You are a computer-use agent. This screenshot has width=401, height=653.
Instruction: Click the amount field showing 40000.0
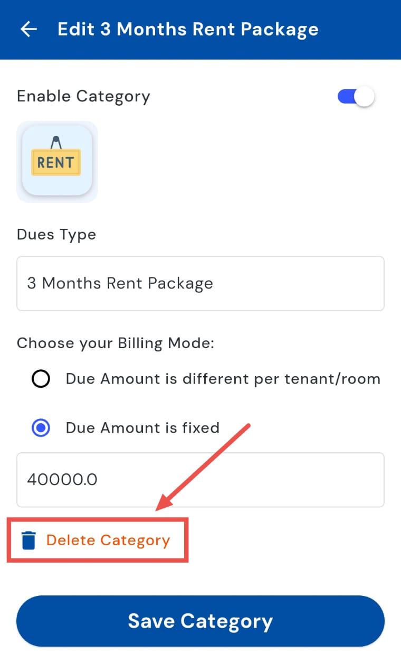200,479
